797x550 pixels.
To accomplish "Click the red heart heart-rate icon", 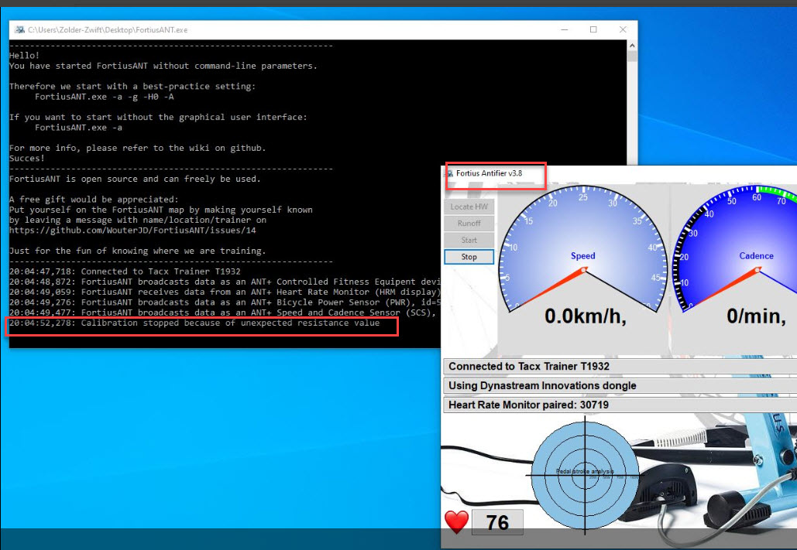I will (x=456, y=521).
